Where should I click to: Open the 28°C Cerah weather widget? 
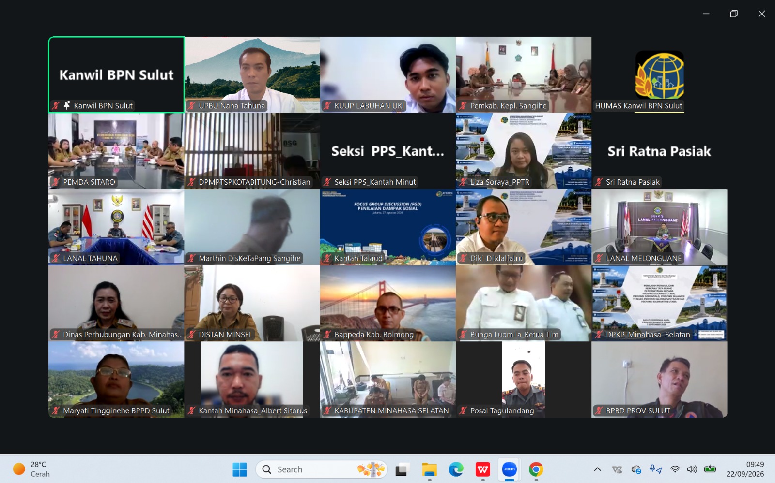tap(31, 469)
